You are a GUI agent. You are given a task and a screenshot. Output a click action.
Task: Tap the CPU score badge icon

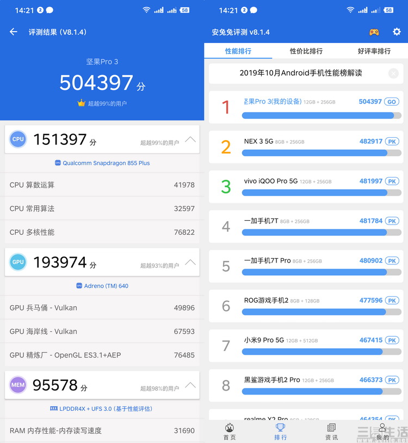point(18,139)
